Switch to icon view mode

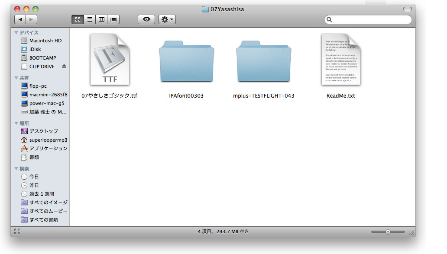(x=78, y=19)
